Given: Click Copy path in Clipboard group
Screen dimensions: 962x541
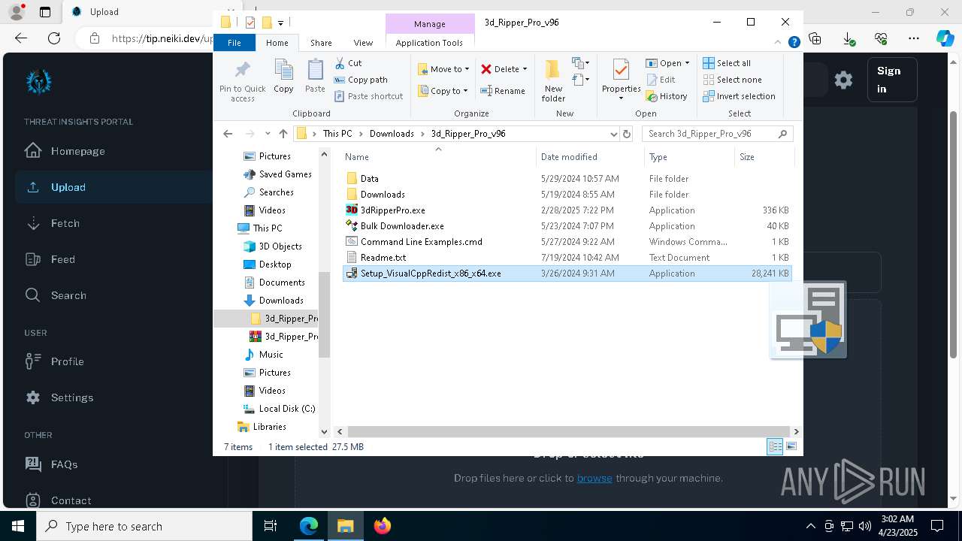Looking at the screenshot, I should tap(361, 80).
